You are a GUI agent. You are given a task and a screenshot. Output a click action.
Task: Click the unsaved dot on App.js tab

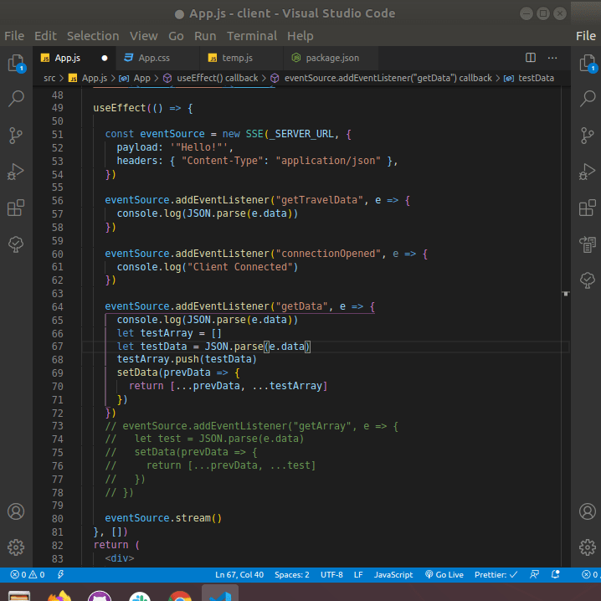click(x=105, y=58)
